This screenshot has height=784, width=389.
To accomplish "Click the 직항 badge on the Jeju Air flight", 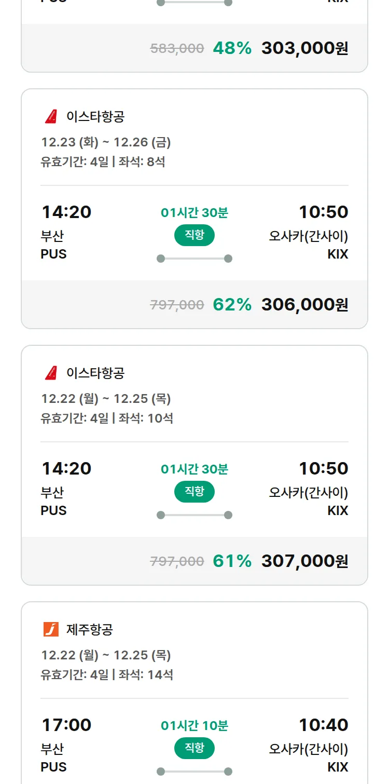I will (194, 748).
